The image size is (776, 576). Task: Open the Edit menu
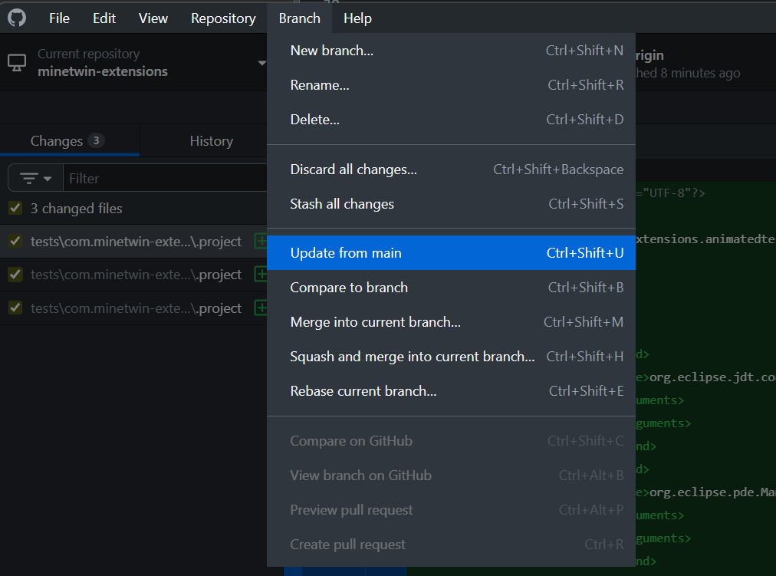tap(104, 18)
